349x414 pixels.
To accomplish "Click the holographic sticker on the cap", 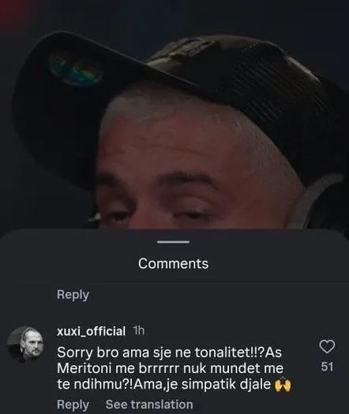I will pyautogui.click(x=75, y=69).
